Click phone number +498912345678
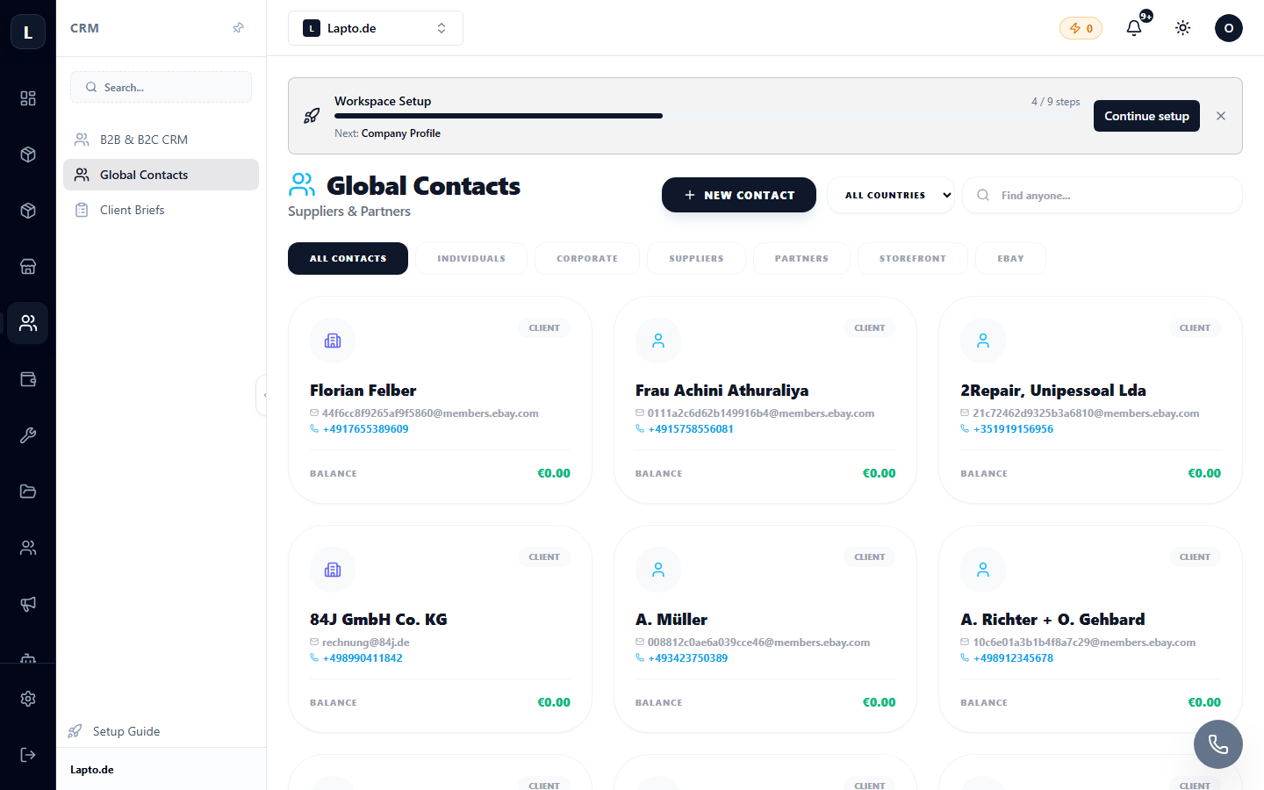Viewport: 1264px width, 790px height. pos(1013,658)
